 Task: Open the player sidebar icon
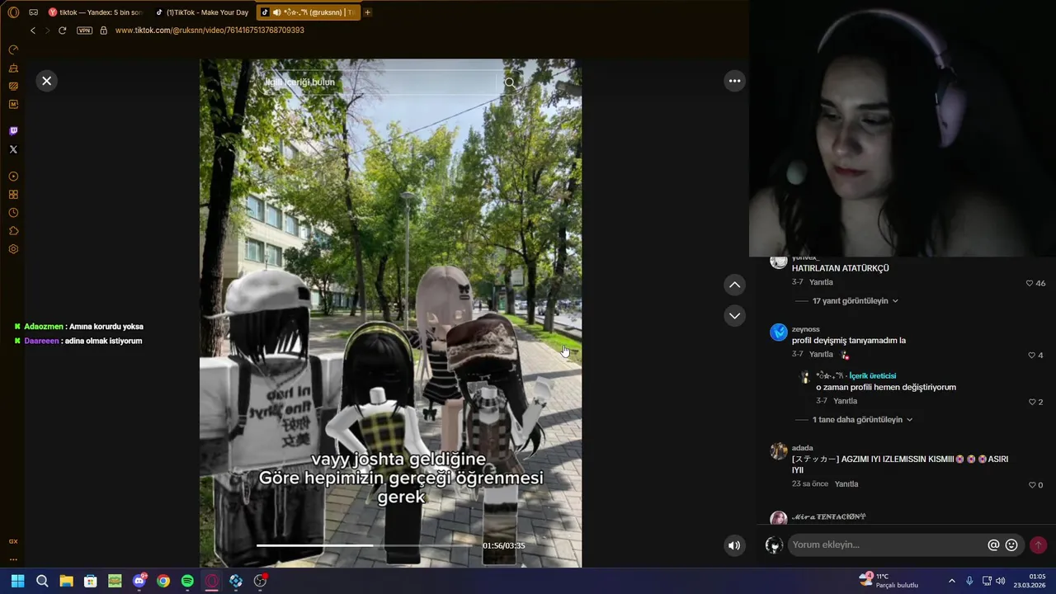[x=13, y=177]
